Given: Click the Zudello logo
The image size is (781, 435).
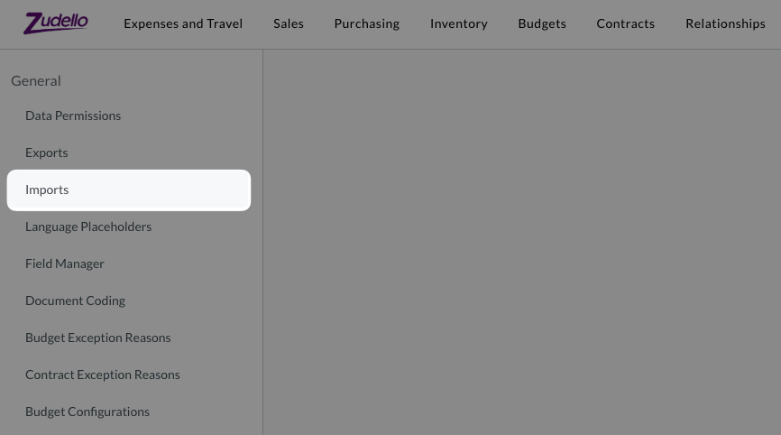Looking at the screenshot, I should pyautogui.click(x=55, y=23).
